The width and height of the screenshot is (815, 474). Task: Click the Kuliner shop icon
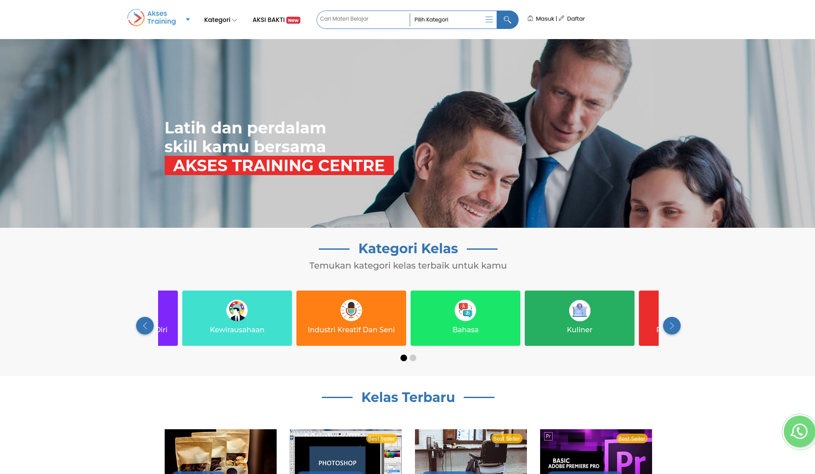click(580, 310)
